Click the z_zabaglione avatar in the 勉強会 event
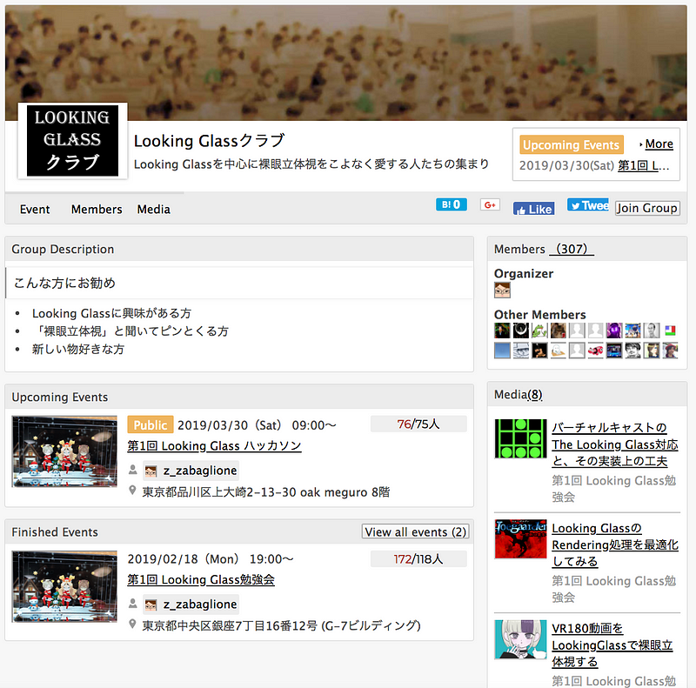This screenshot has width=696, height=688. pos(151,605)
